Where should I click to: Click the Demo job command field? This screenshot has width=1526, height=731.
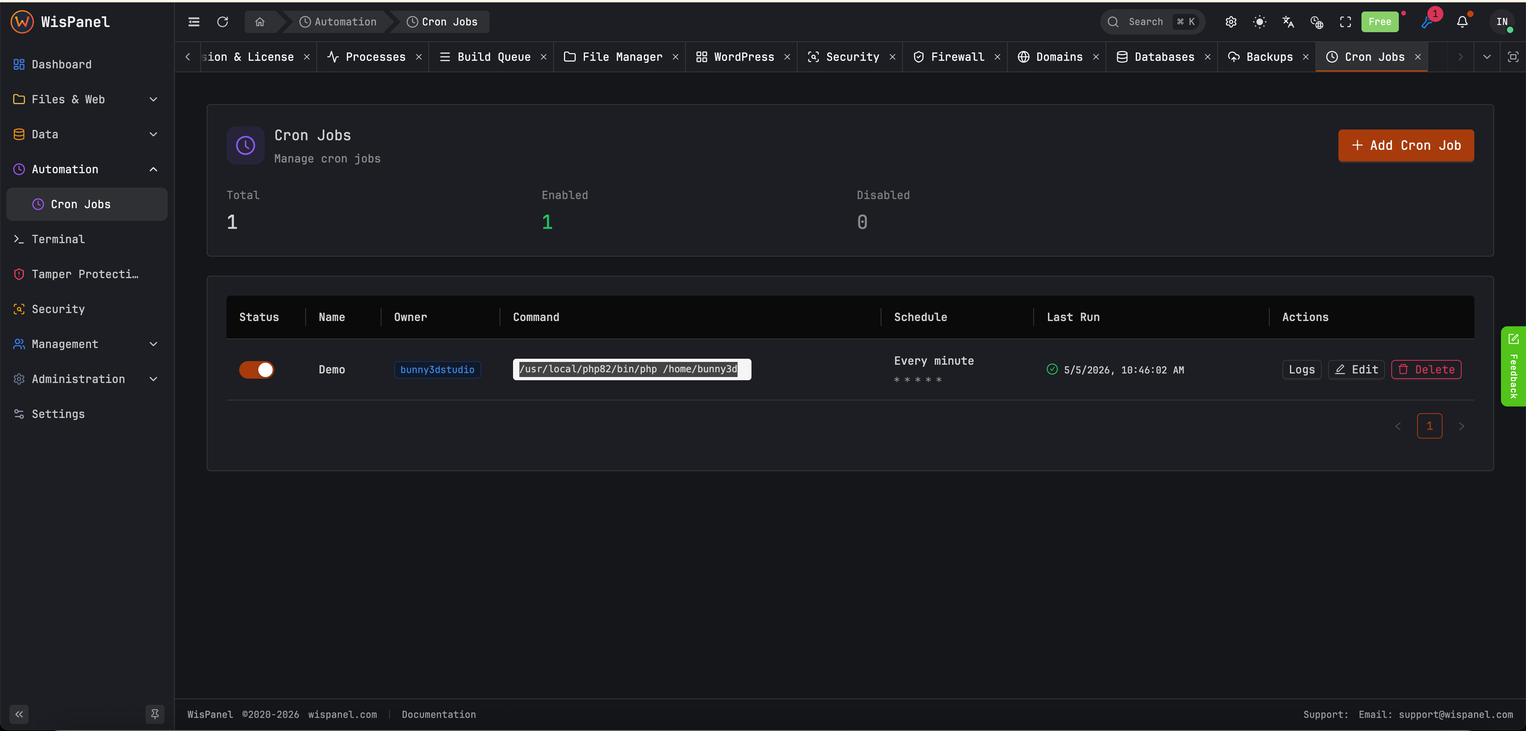click(631, 369)
